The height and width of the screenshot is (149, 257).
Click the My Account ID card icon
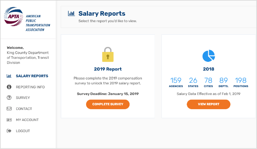9,120
